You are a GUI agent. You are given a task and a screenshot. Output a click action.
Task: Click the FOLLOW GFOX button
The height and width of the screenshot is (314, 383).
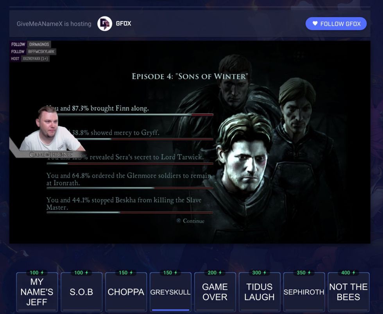336,24
